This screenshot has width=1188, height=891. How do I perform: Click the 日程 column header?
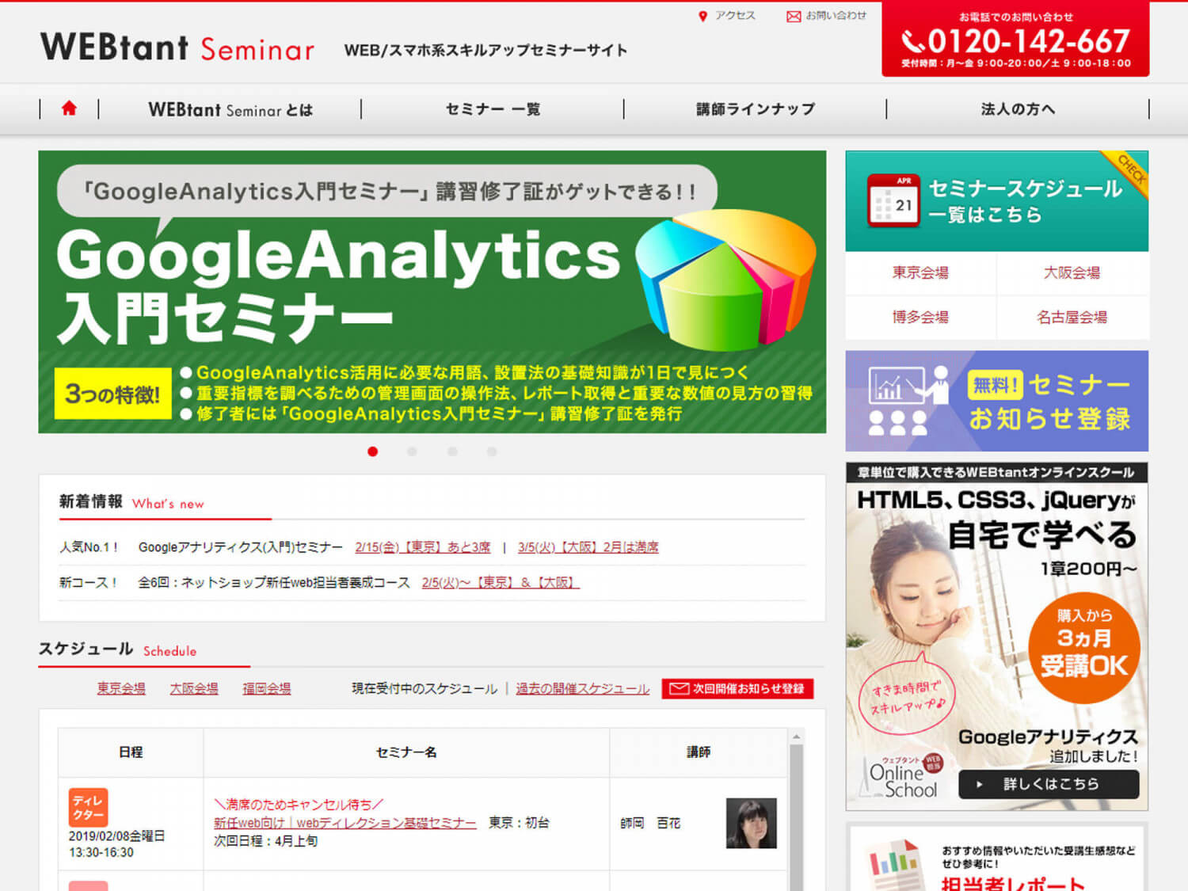(x=131, y=752)
